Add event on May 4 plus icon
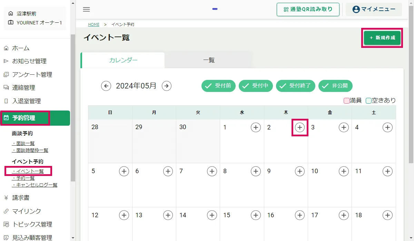 point(388,127)
